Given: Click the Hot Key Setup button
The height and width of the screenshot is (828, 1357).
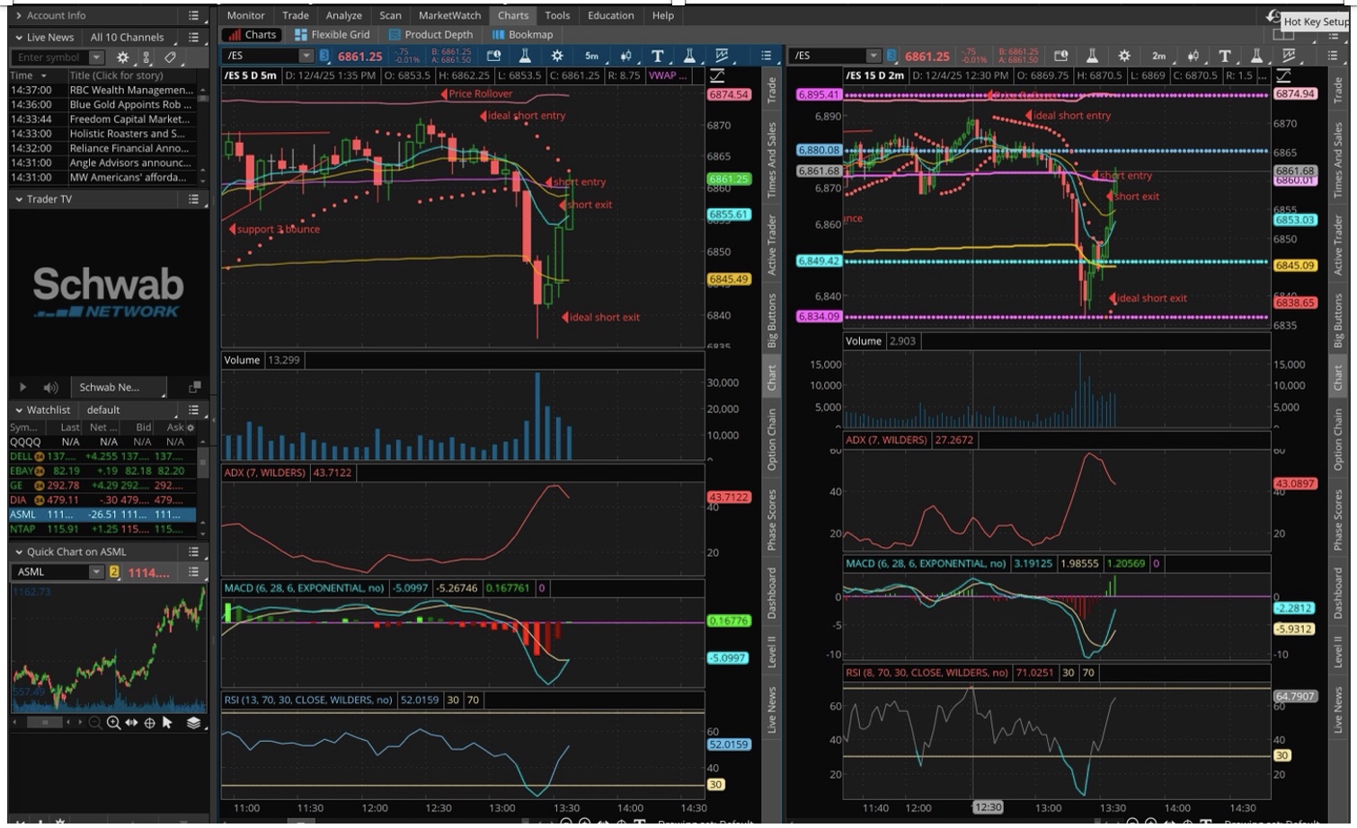Looking at the screenshot, I should (x=1315, y=21).
